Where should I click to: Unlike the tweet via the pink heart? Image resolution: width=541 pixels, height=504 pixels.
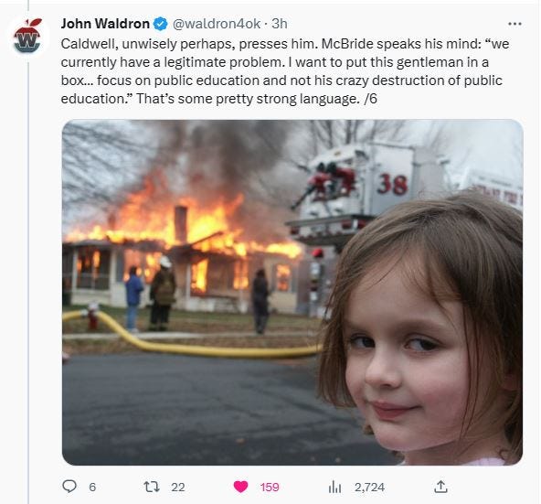point(240,487)
